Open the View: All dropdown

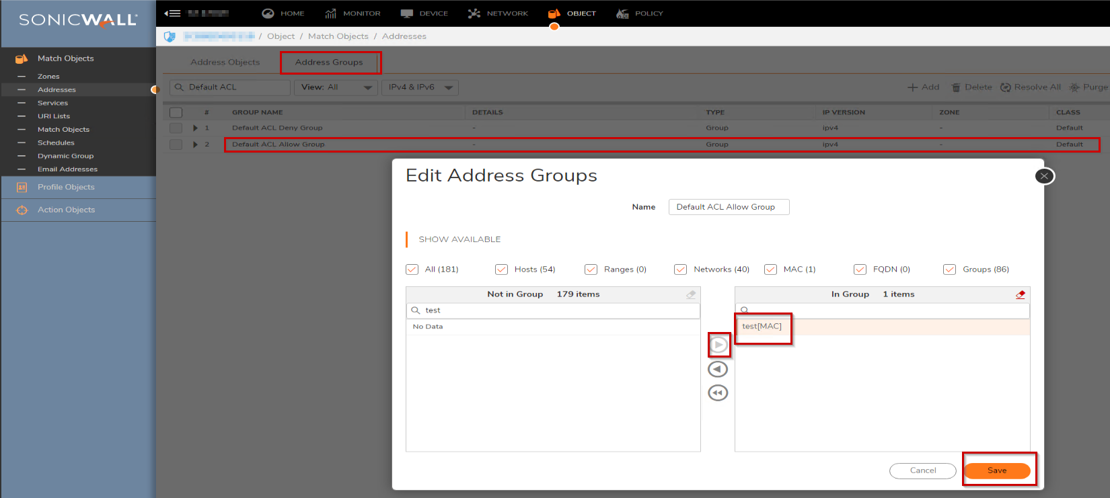point(336,87)
